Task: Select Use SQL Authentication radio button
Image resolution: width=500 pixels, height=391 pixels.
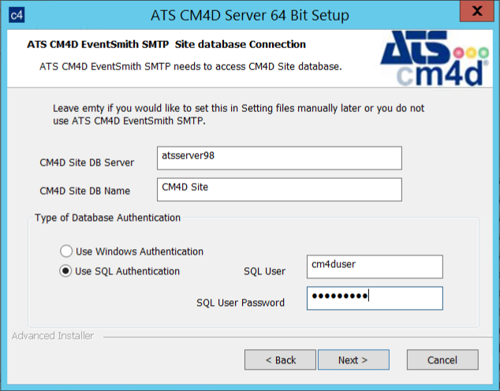Action: (x=66, y=271)
